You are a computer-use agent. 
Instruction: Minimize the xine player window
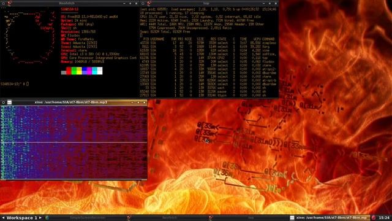pos(132,103)
